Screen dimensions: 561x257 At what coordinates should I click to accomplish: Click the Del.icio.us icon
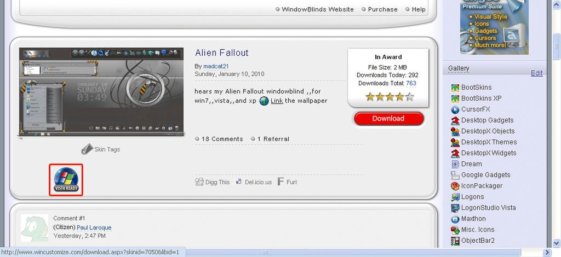point(238,182)
